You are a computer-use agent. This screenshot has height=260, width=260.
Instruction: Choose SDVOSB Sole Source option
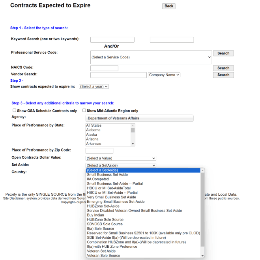(143, 224)
